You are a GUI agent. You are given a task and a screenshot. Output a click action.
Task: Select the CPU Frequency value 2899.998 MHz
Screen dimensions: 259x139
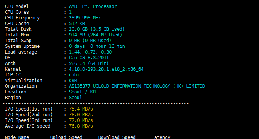[x=85, y=18]
